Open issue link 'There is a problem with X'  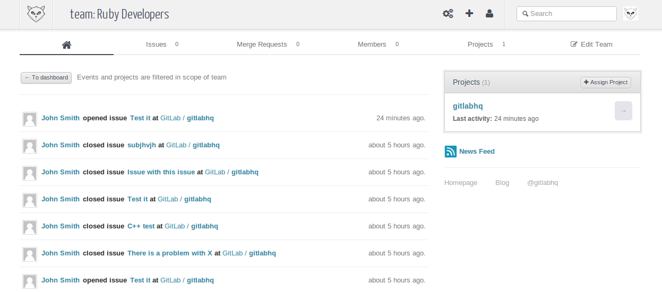pyautogui.click(x=170, y=253)
